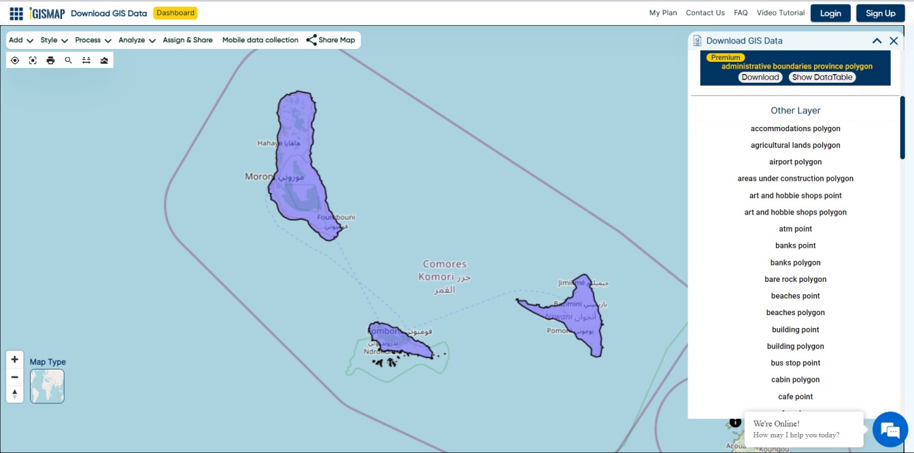Click the reset rotation arrow below zoom controls
This screenshot has height=453, width=914.
(x=14, y=392)
